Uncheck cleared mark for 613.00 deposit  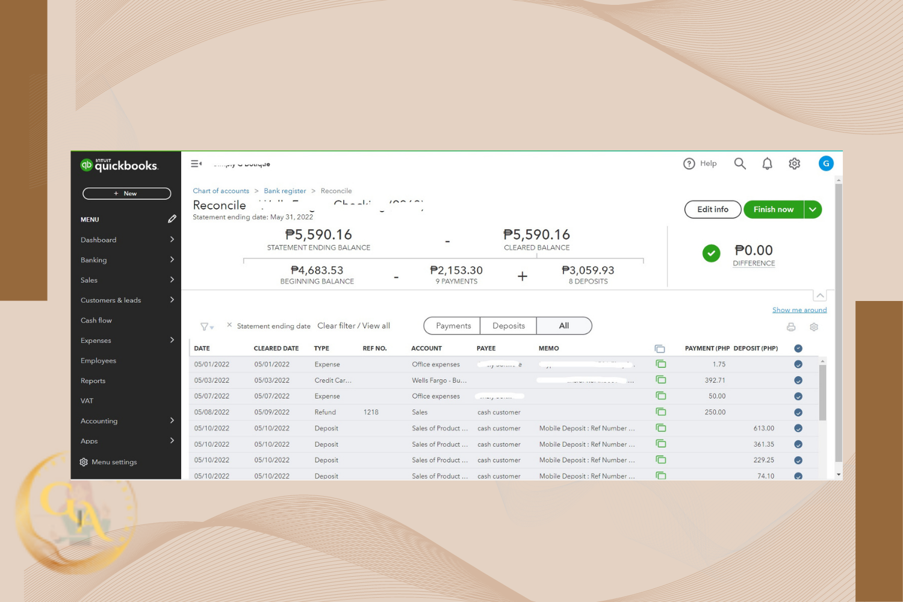click(x=798, y=429)
